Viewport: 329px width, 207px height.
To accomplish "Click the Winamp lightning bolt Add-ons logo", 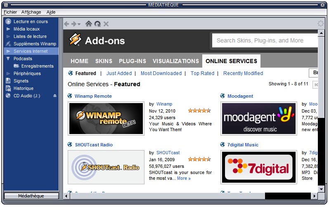I will 75,40.
